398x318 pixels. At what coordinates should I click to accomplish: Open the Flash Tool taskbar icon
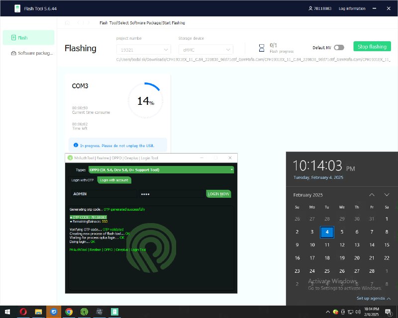click(114, 312)
